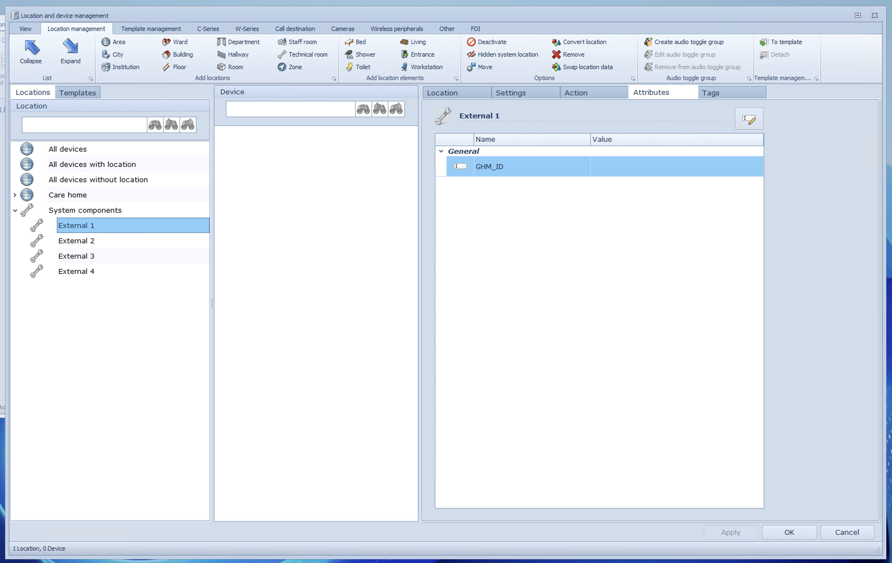
Task: Open the Settings tab
Action: [x=510, y=93]
